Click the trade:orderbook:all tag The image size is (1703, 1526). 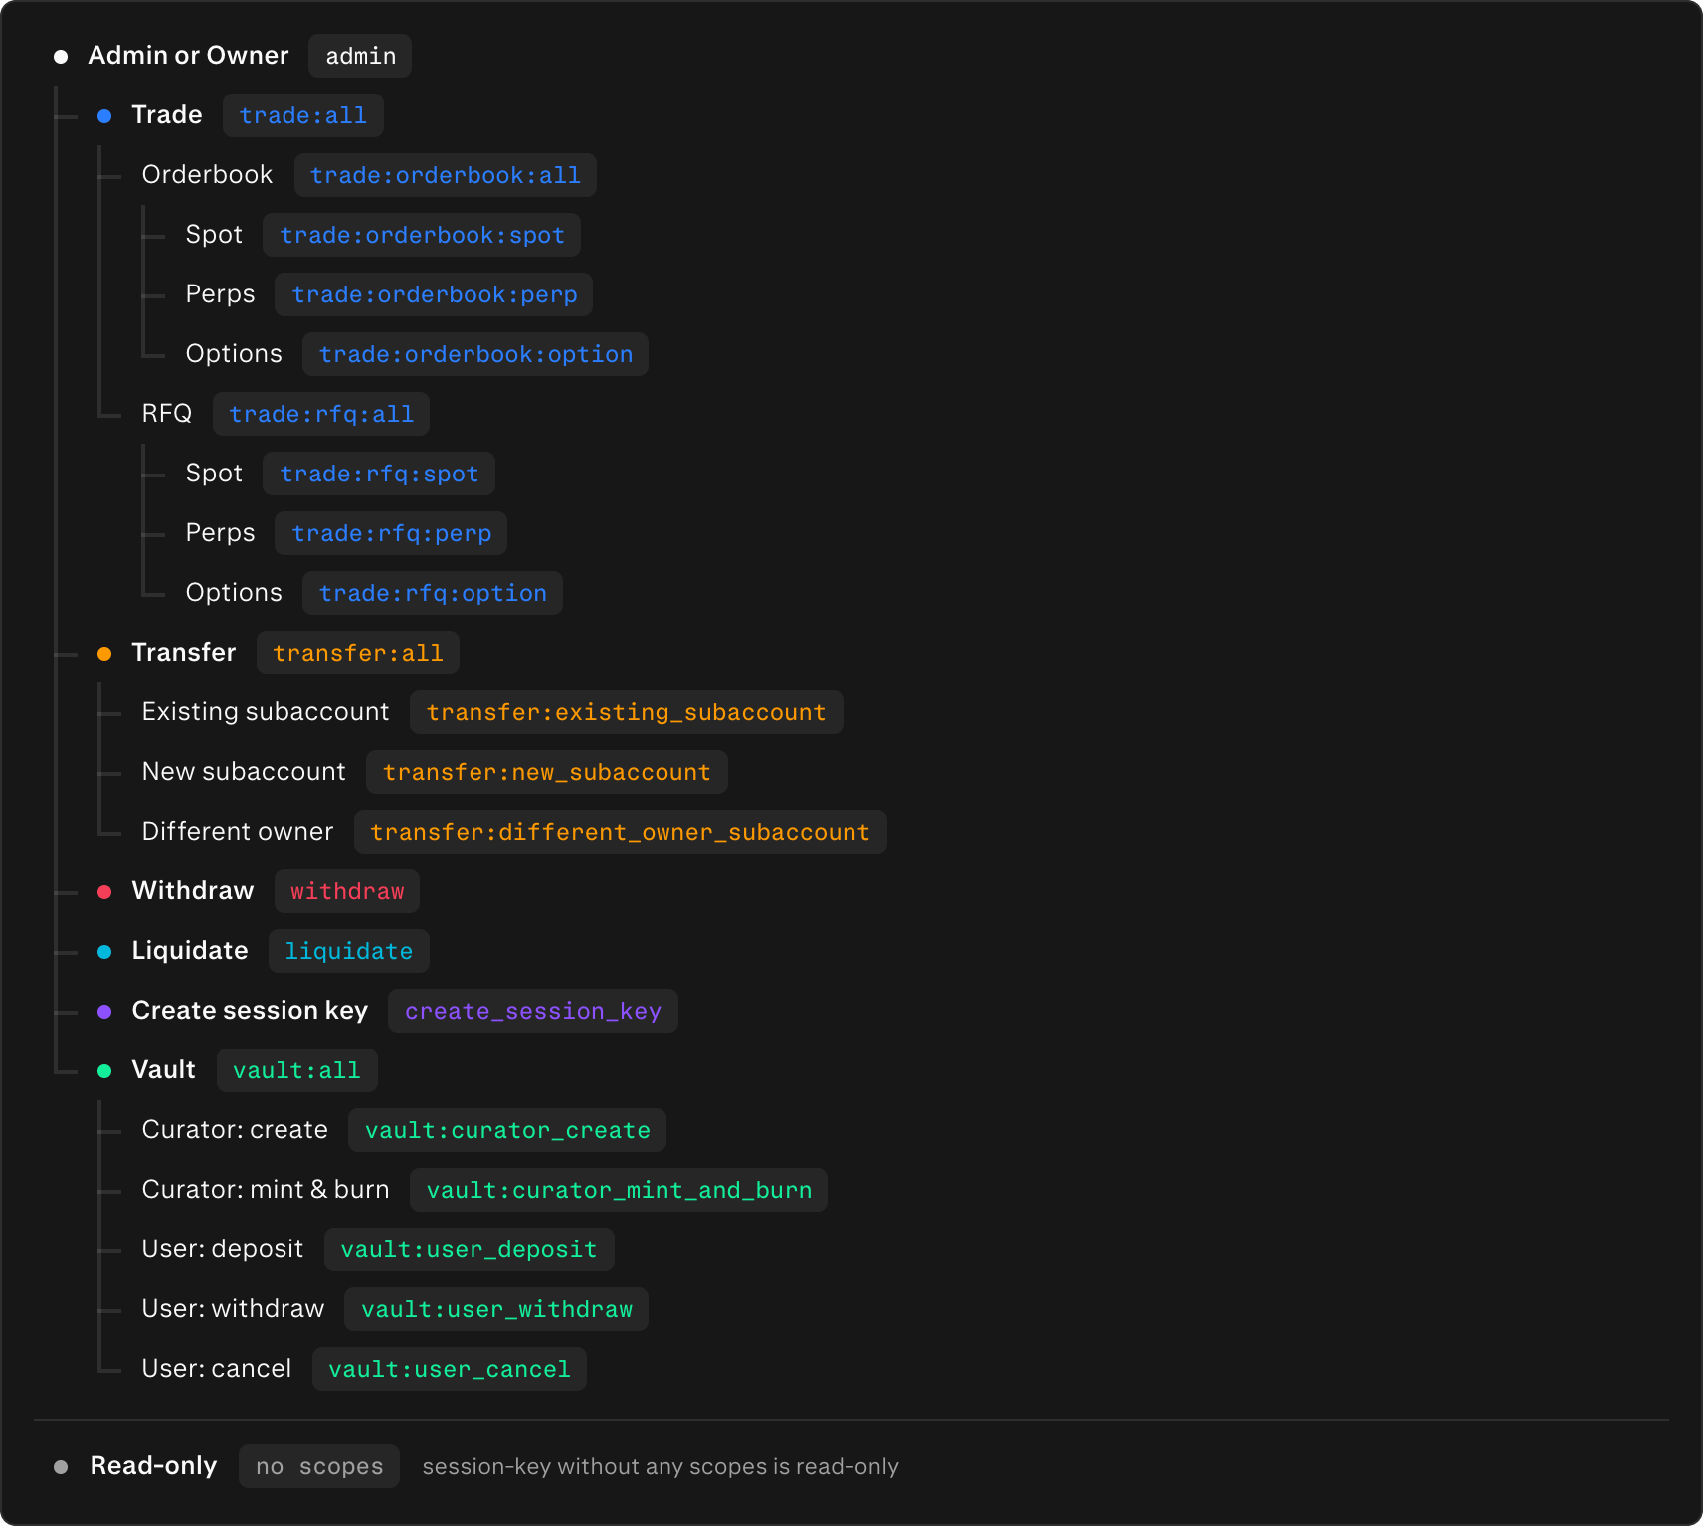click(x=446, y=175)
